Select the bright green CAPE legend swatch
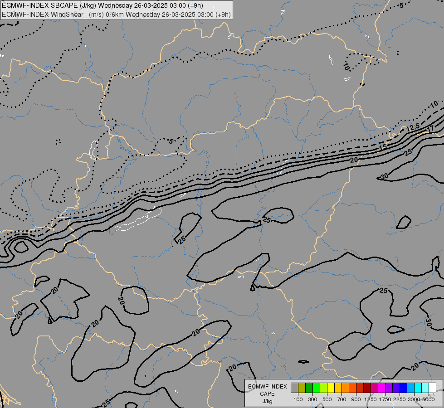This screenshot has height=408, width=444. [x=316, y=388]
